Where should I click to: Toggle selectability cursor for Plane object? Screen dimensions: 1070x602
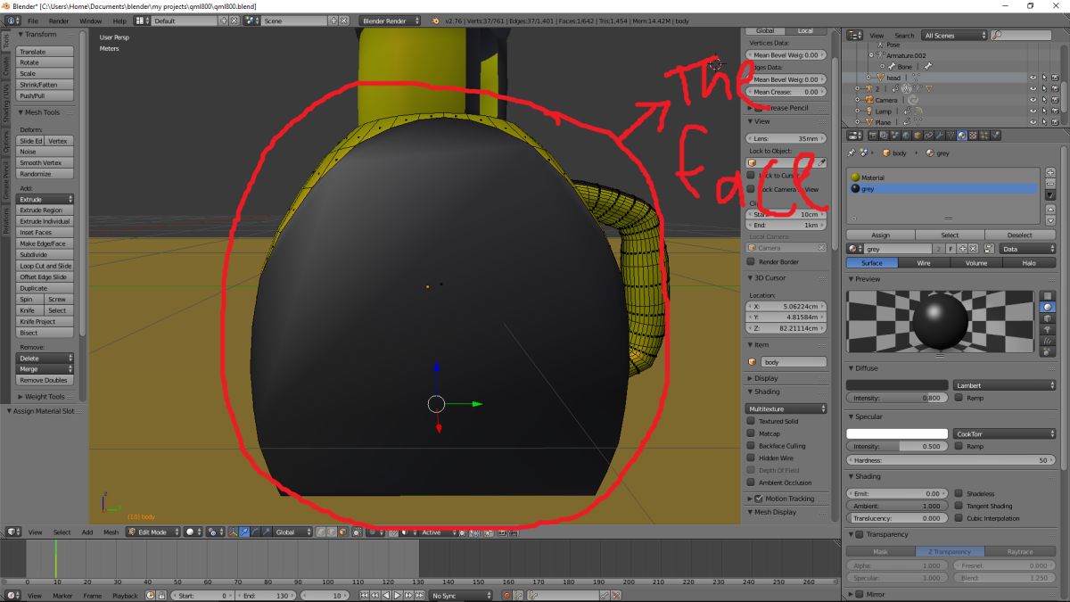pos(1044,122)
